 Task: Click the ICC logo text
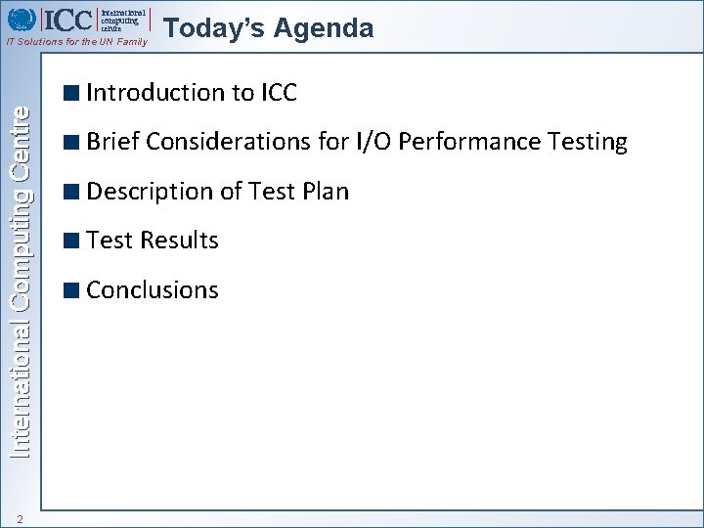pyautogui.click(x=68, y=21)
